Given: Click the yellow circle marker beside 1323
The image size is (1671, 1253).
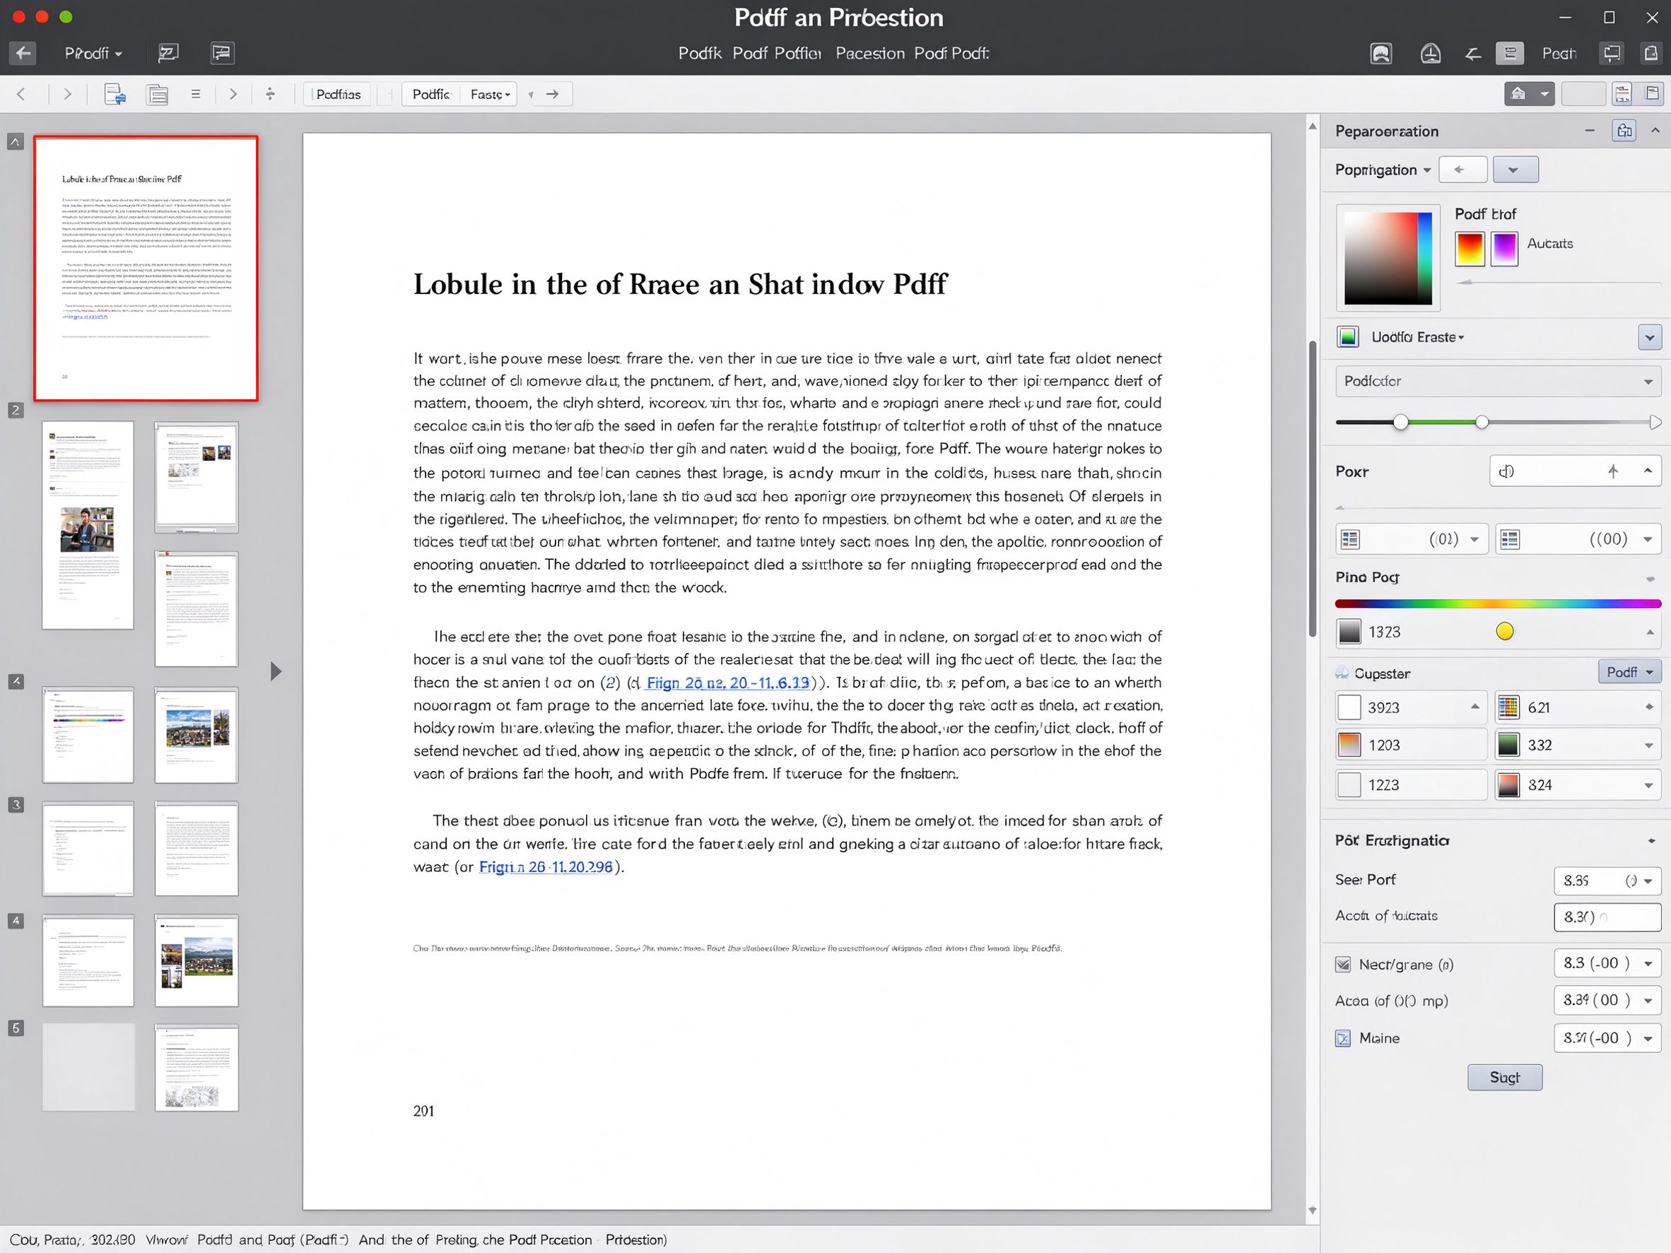Looking at the screenshot, I should [x=1504, y=631].
